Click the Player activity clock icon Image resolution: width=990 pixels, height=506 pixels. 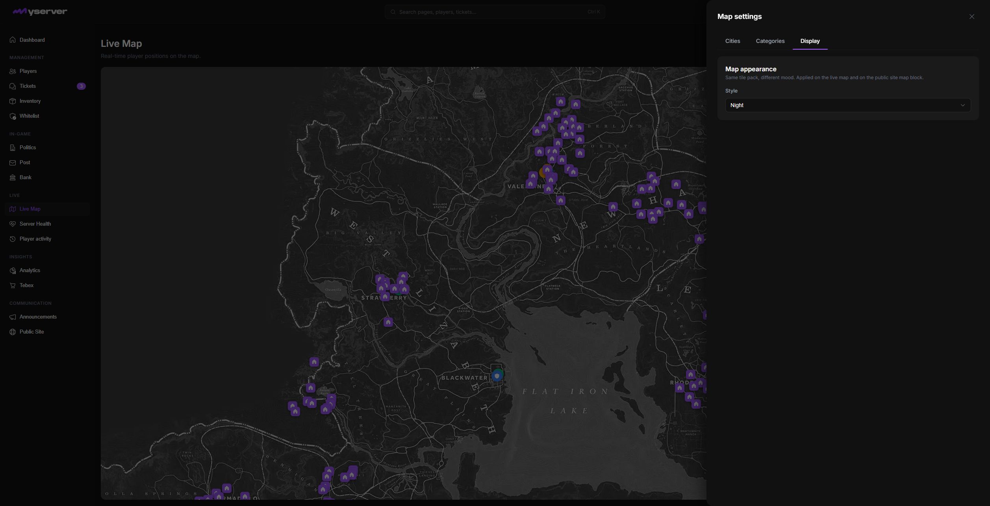pos(13,239)
